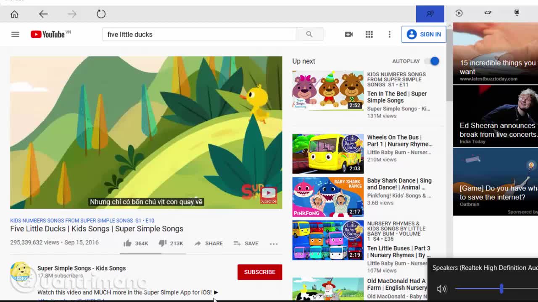The height and width of the screenshot is (302, 538).
Task: Click the browser forward arrow
Action: [x=72, y=14]
